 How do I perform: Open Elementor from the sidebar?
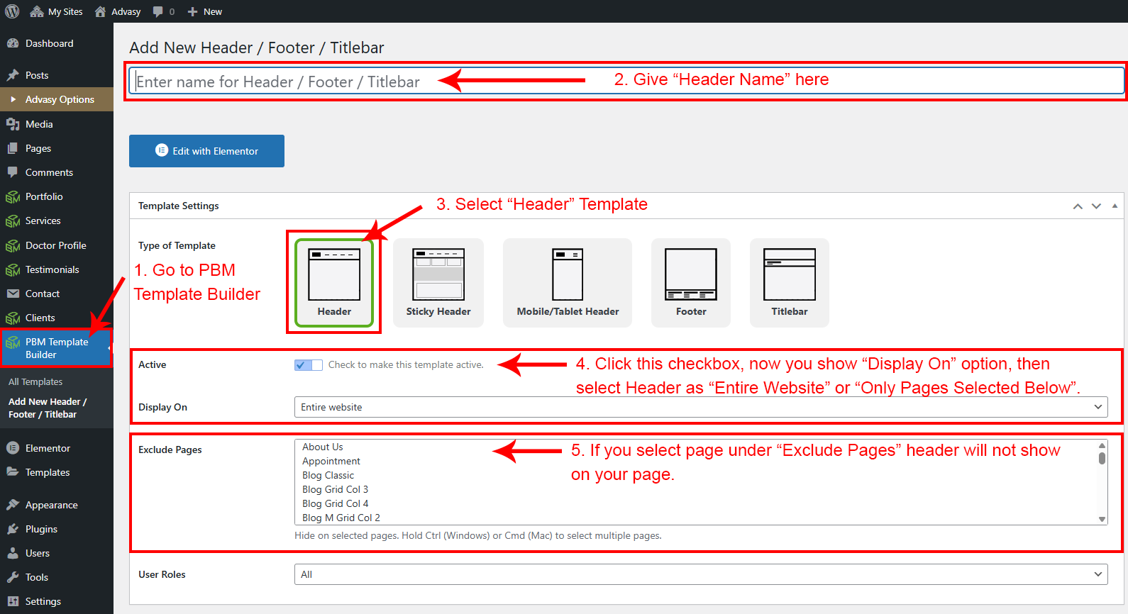tap(48, 448)
